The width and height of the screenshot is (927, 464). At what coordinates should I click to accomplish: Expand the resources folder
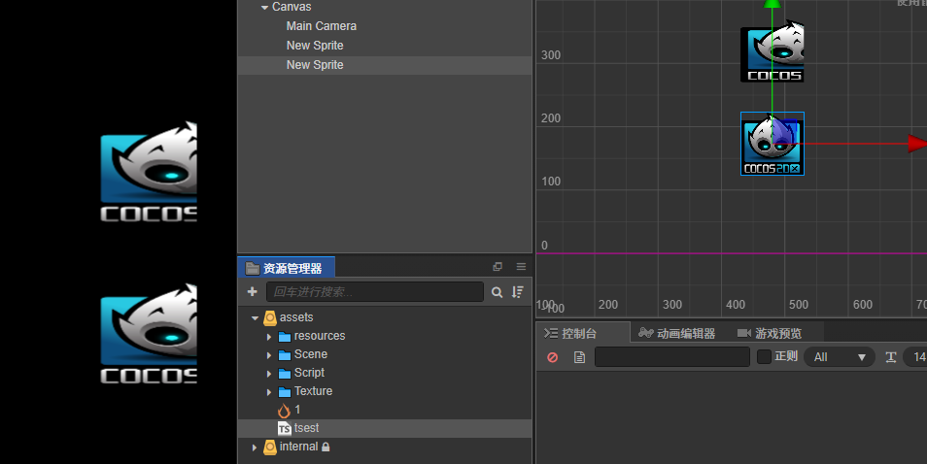pos(269,337)
